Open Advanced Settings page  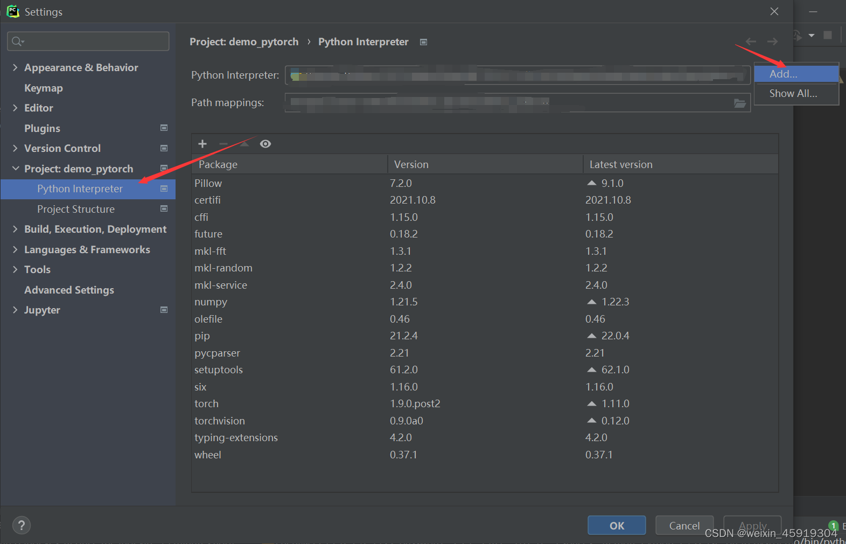click(x=69, y=290)
